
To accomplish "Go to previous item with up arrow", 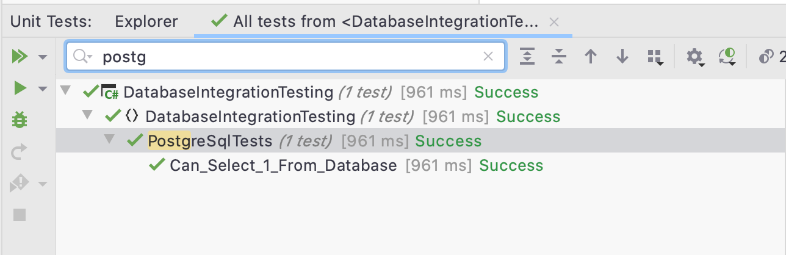I will click(590, 57).
